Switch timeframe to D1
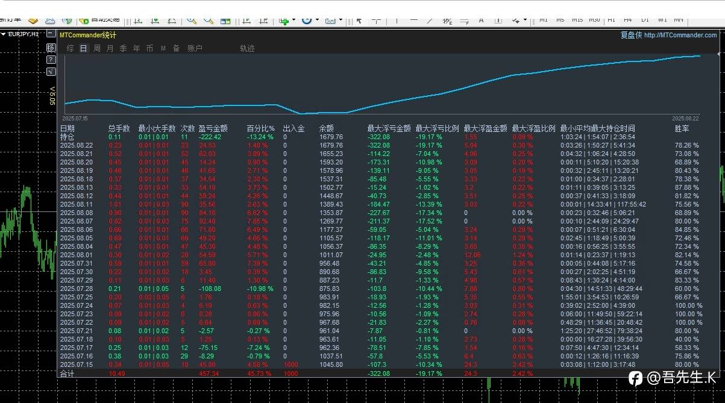 pos(645,20)
